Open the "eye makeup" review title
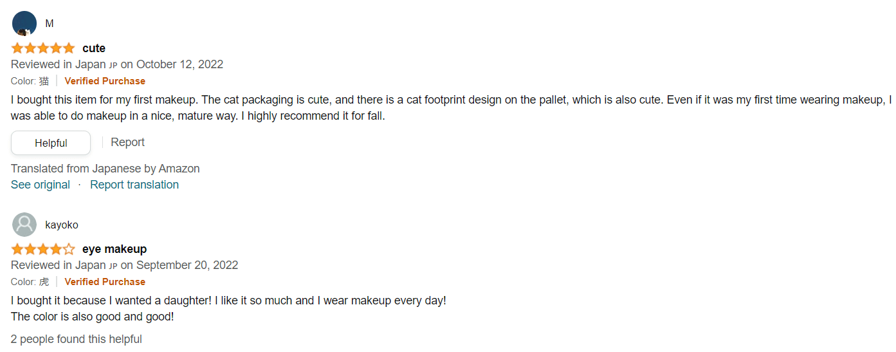 pos(114,249)
